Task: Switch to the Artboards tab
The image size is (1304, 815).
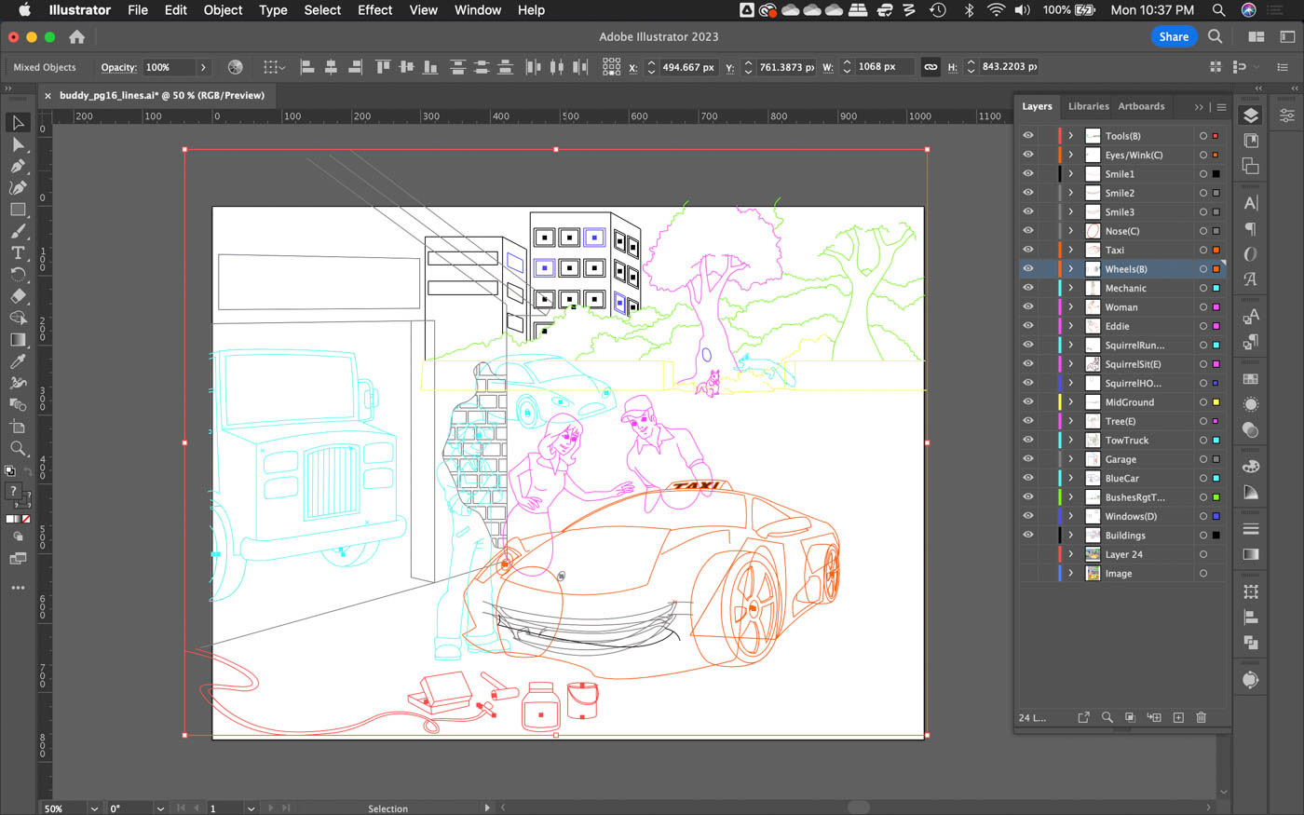Action: tap(1141, 106)
